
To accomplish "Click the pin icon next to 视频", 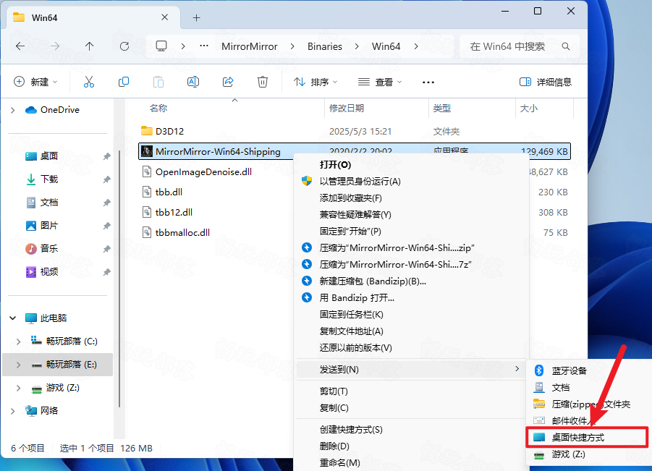I will (x=107, y=272).
